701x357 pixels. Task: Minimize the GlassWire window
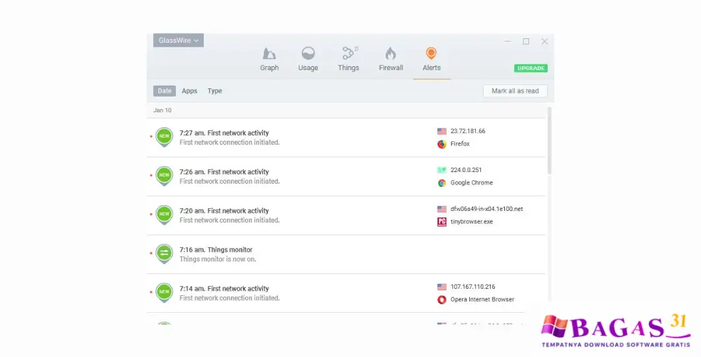click(508, 41)
